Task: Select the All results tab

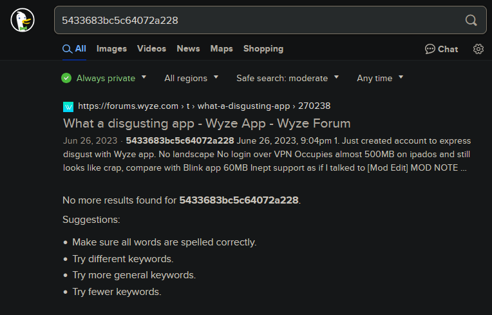Action: pos(74,49)
